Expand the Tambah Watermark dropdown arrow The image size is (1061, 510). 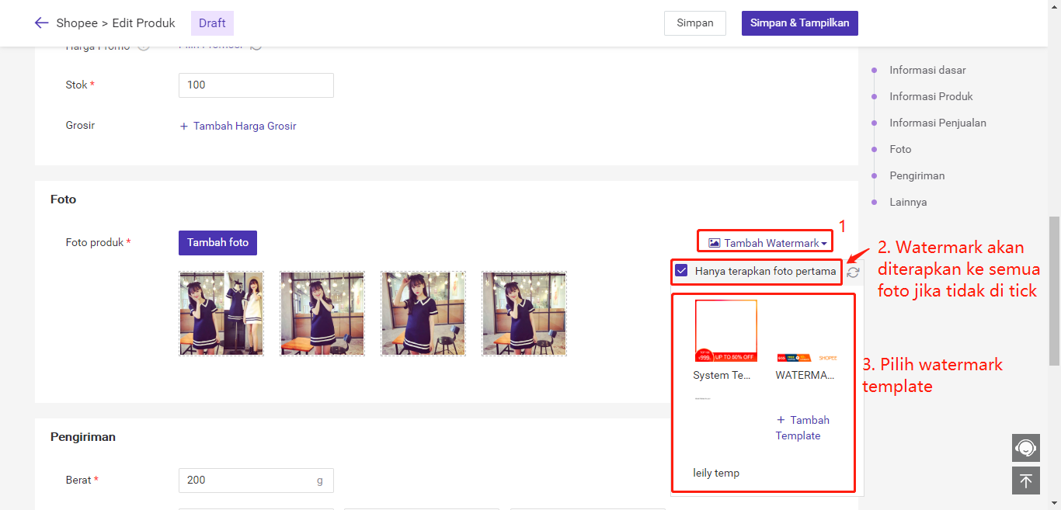point(823,245)
